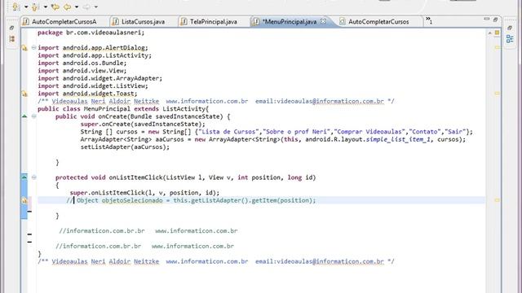Collapse the onListItemClick method fold toggle
522x293 pixels.
(33, 177)
